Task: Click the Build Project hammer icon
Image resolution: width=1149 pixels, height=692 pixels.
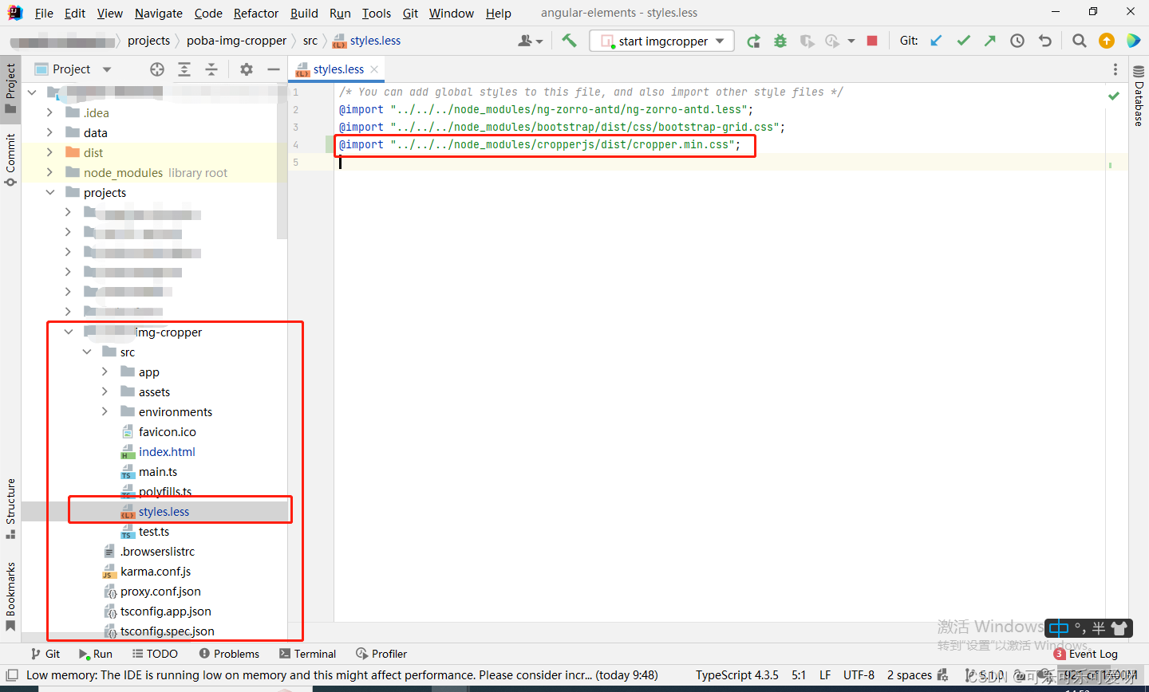Action: tap(569, 41)
